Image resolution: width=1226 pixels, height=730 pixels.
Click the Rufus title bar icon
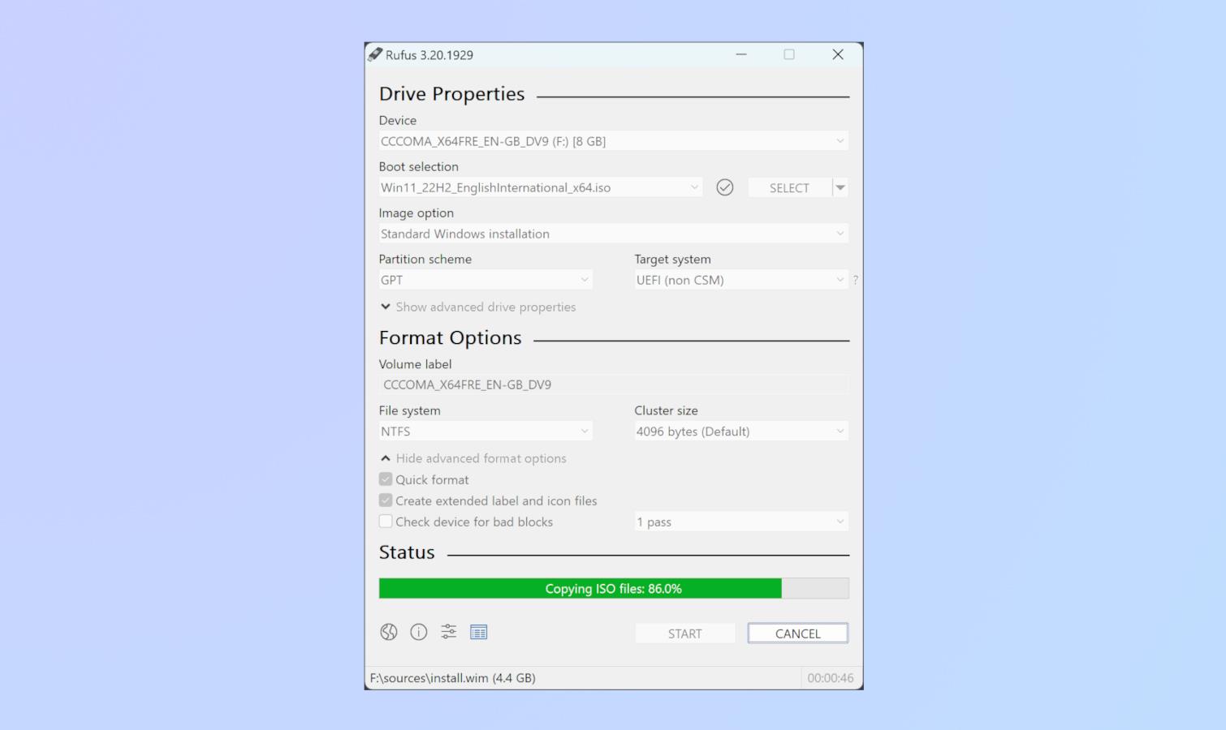click(374, 54)
